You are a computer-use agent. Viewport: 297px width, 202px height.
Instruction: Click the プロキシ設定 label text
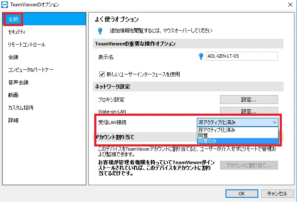(x=111, y=100)
